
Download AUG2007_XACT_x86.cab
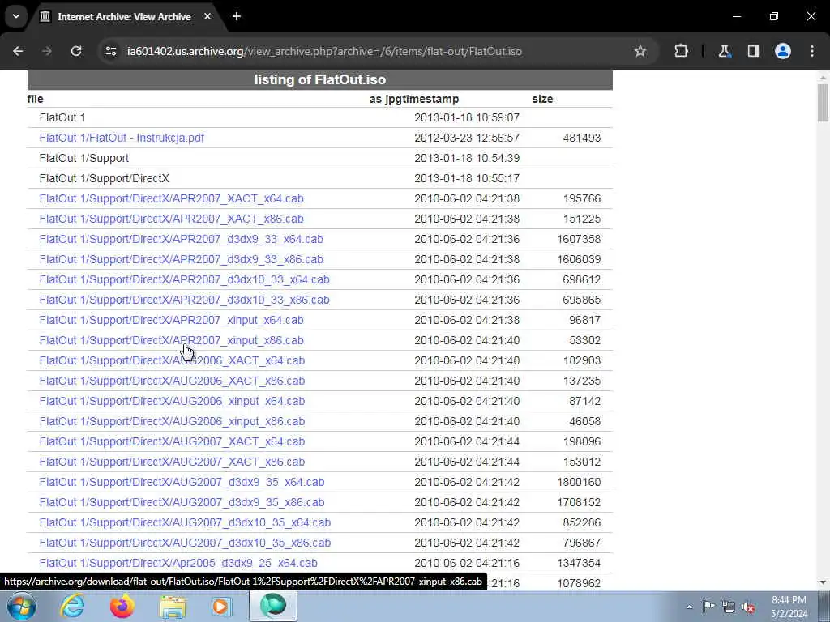click(x=172, y=462)
